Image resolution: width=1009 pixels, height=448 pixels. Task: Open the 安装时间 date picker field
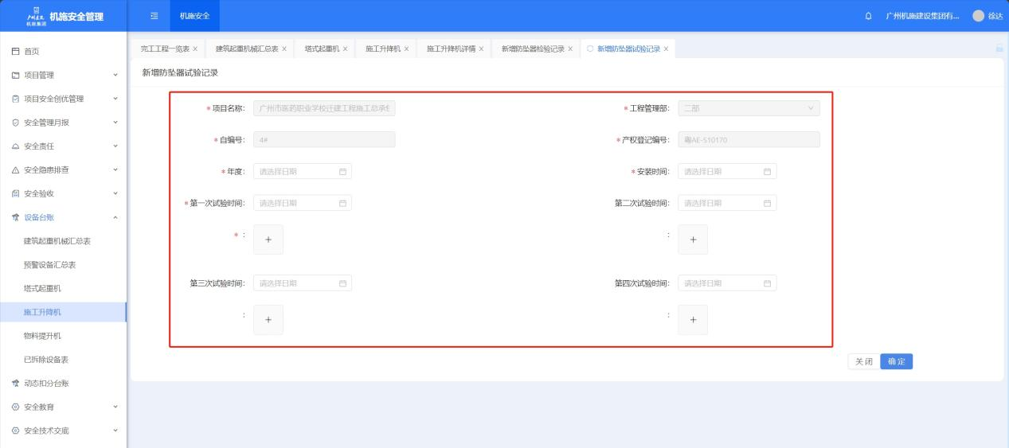pyautogui.click(x=726, y=171)
